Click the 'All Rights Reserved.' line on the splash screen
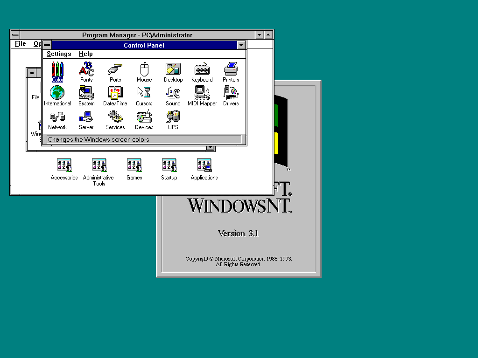 point(239,264)
